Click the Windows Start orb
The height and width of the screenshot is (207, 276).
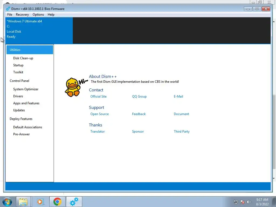pos(7,202)
